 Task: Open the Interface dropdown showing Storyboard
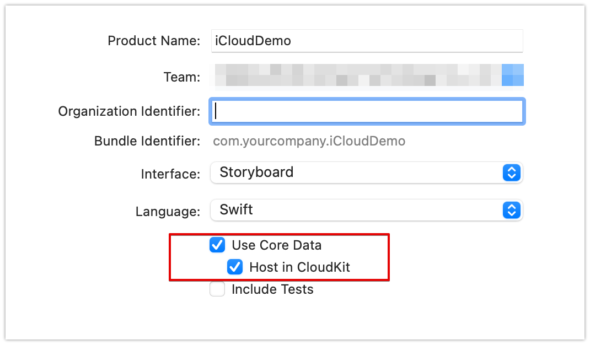point(358,172)
